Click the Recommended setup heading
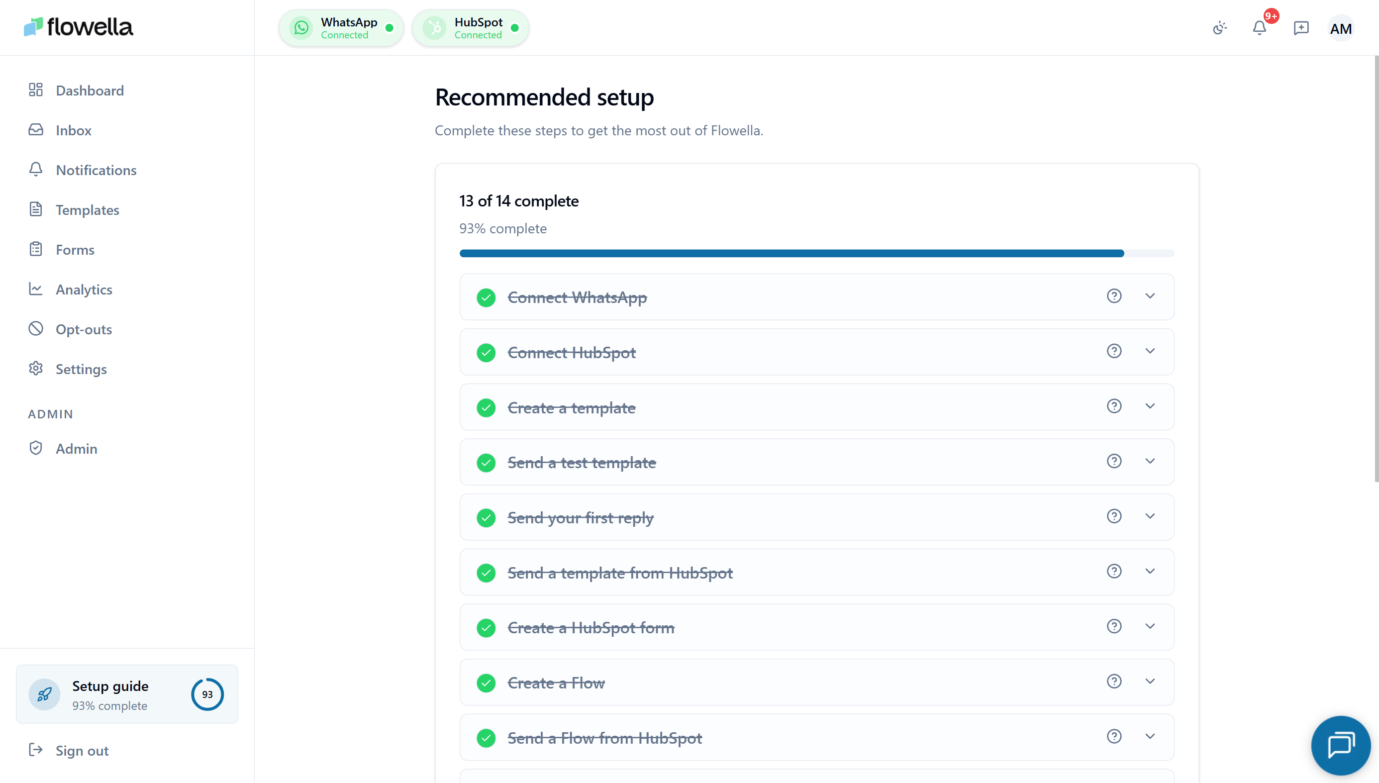 coord(544,98)
